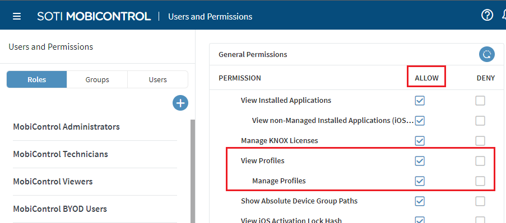Switch to the Users tab
Viewport: 506px width, 223px height.
[158, 79]
